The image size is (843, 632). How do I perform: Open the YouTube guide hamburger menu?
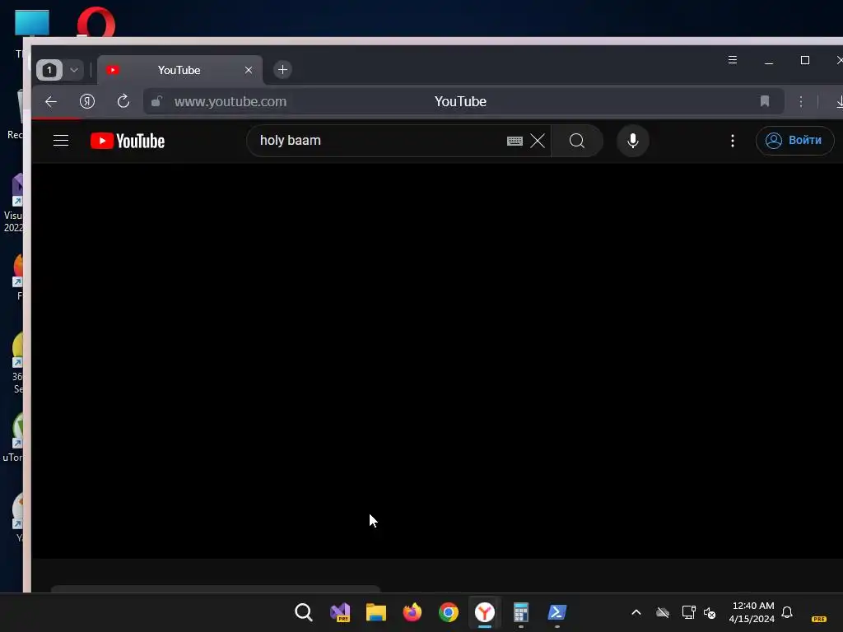click(x=61, y=141)
